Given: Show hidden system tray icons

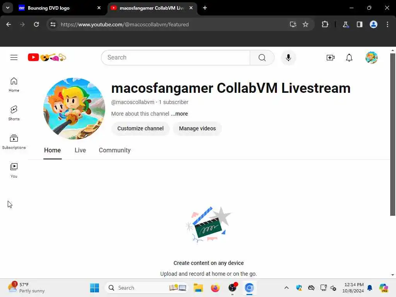Looking at the screenshot, I should pyautogui.click(x=287, y=288).
